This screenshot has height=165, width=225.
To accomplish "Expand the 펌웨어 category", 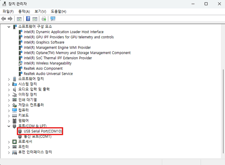I will pos(9,121).
